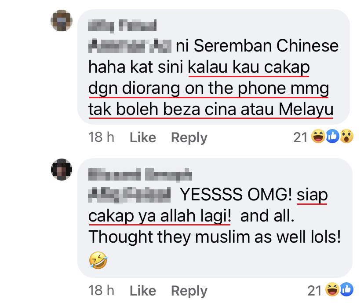Reply to the YESSSS OMG comment
364x303 pixels.
pyautogui.click(x=189, y=291)
